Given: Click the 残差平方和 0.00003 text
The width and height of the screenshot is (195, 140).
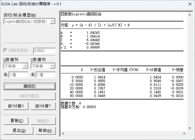Looking at the screenshot, I should (x=78, y=107).
